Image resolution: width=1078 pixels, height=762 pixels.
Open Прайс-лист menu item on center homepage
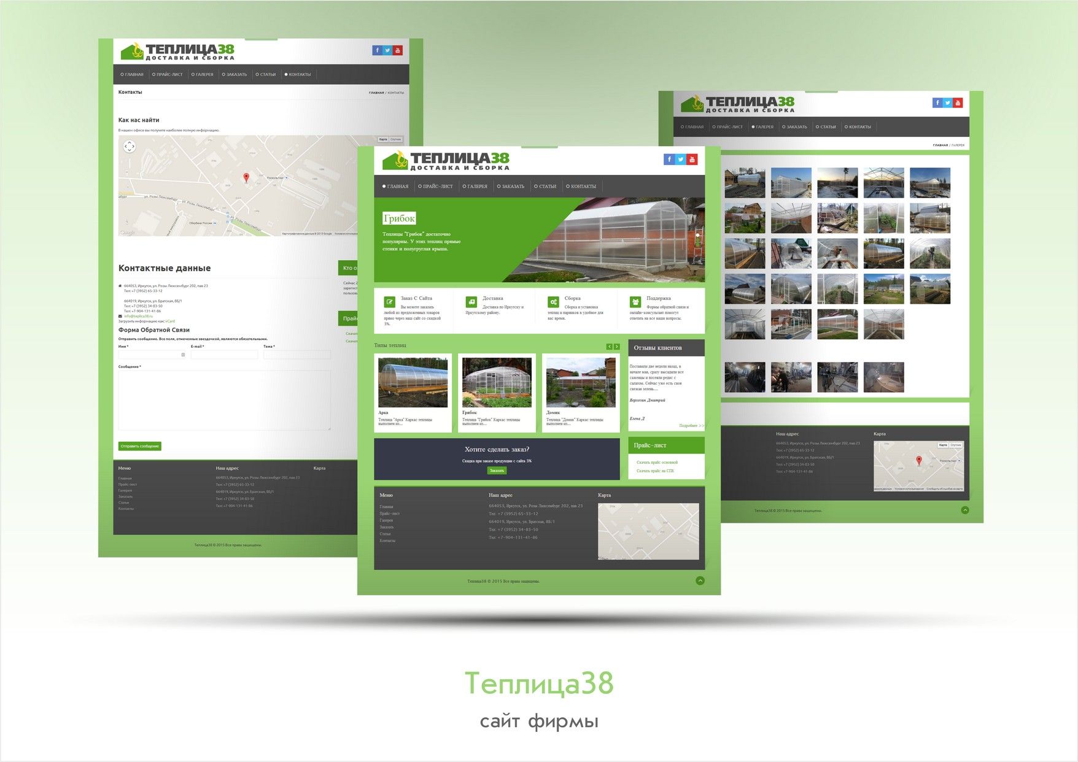coord(436,187)
